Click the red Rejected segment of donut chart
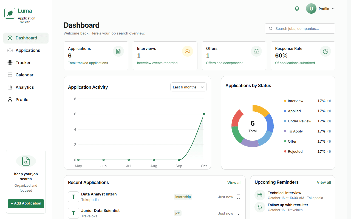Viewport: 351px width, 219px height. tap(236, 119)
